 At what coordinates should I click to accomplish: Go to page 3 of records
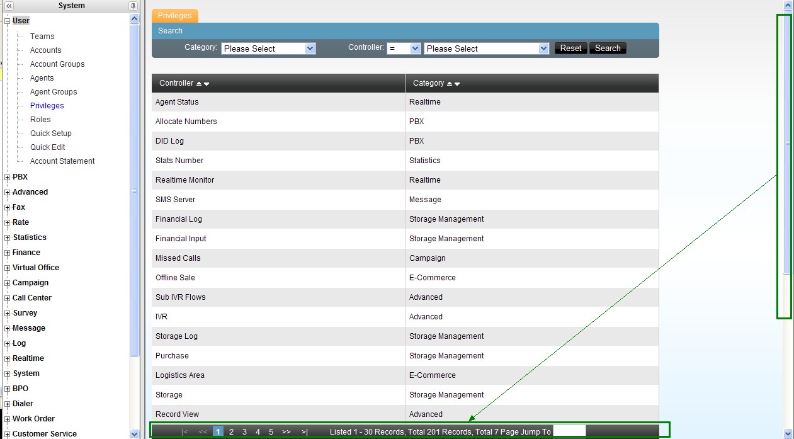pyautogui.click(x=244, y=431)
